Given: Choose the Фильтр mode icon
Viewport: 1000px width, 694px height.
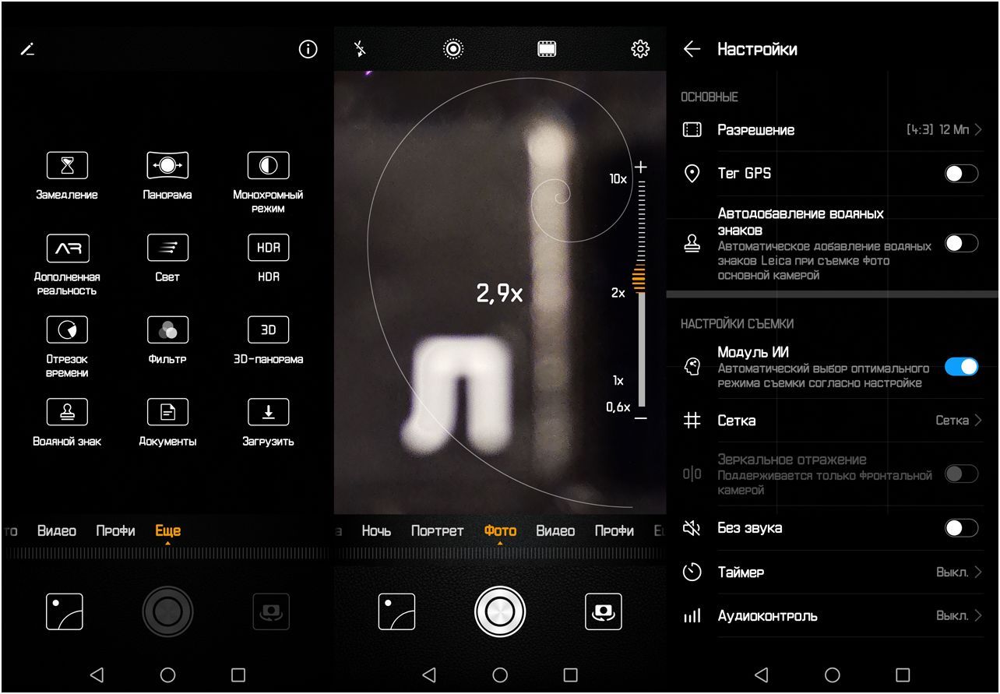Looking at the screenshot, I should coord(167,330).
